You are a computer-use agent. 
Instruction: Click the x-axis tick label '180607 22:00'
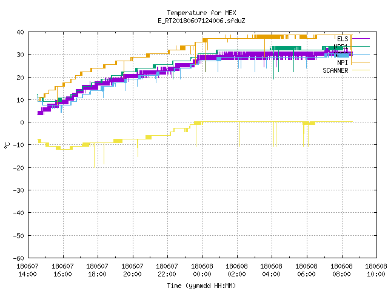pos(167,270)
